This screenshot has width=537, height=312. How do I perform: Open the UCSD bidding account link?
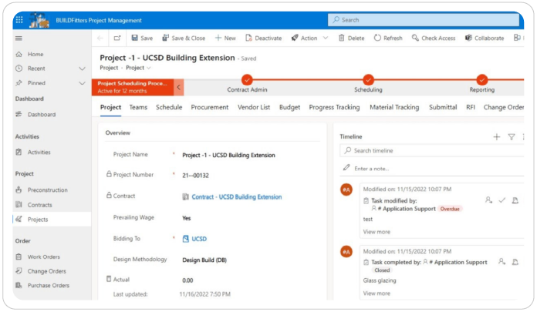199,239
